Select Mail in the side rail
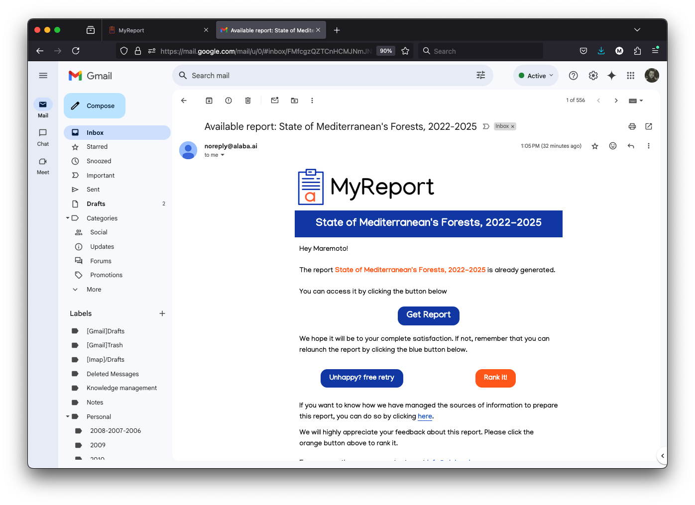695x505 pixels. pos(43,108)
